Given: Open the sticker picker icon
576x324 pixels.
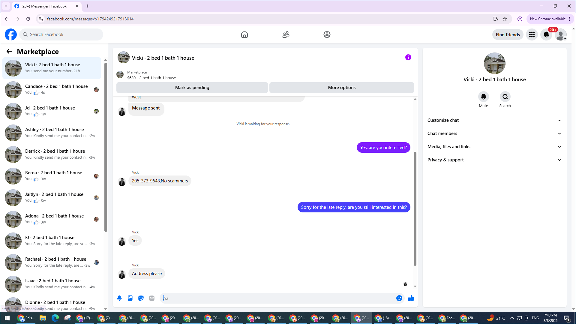Looking at the screenshot, I should click(141, 298).
